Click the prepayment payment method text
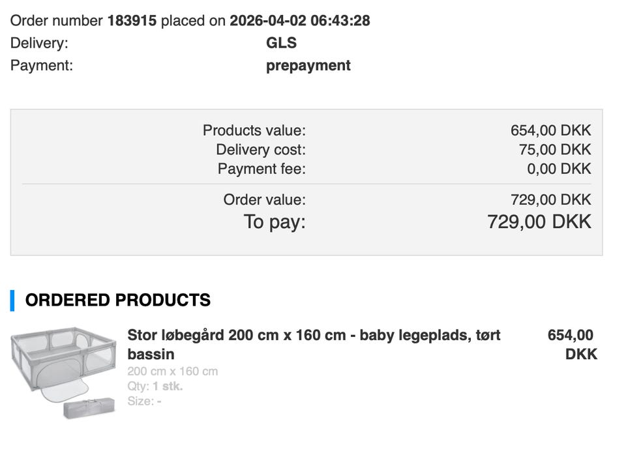The width and height of the screenshot is (626, 451). click(x=308, y=66)
